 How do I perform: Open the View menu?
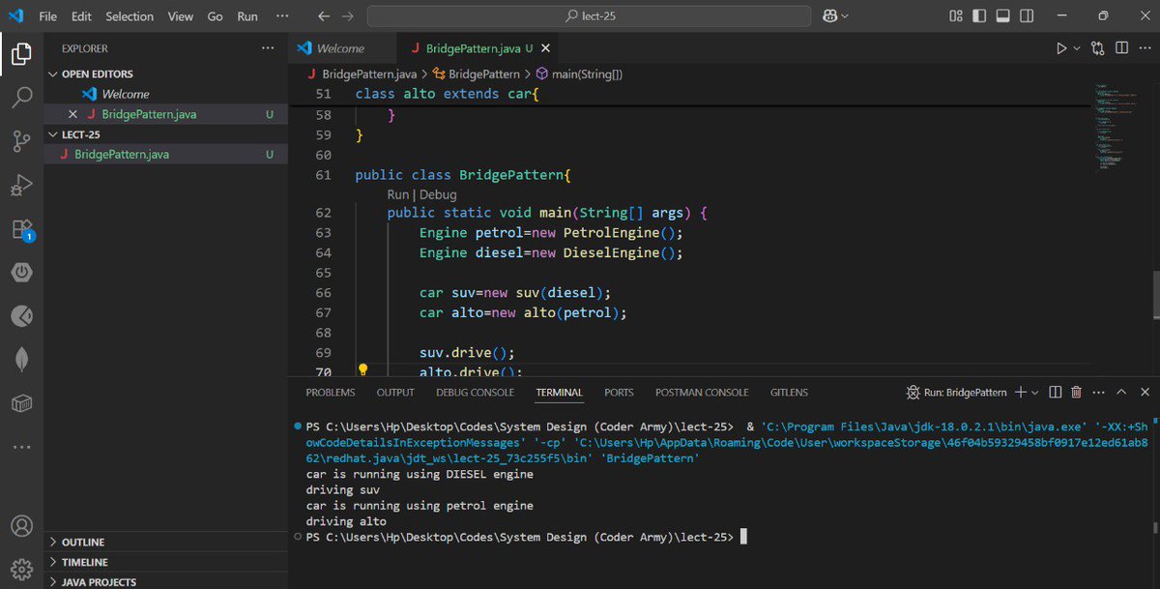tap(180, 16)
